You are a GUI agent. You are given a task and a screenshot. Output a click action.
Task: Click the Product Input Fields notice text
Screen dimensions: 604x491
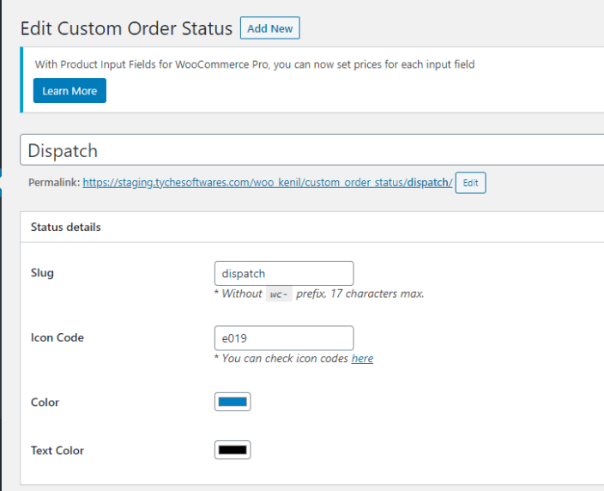pyautogui.click(x=254, y=64)
